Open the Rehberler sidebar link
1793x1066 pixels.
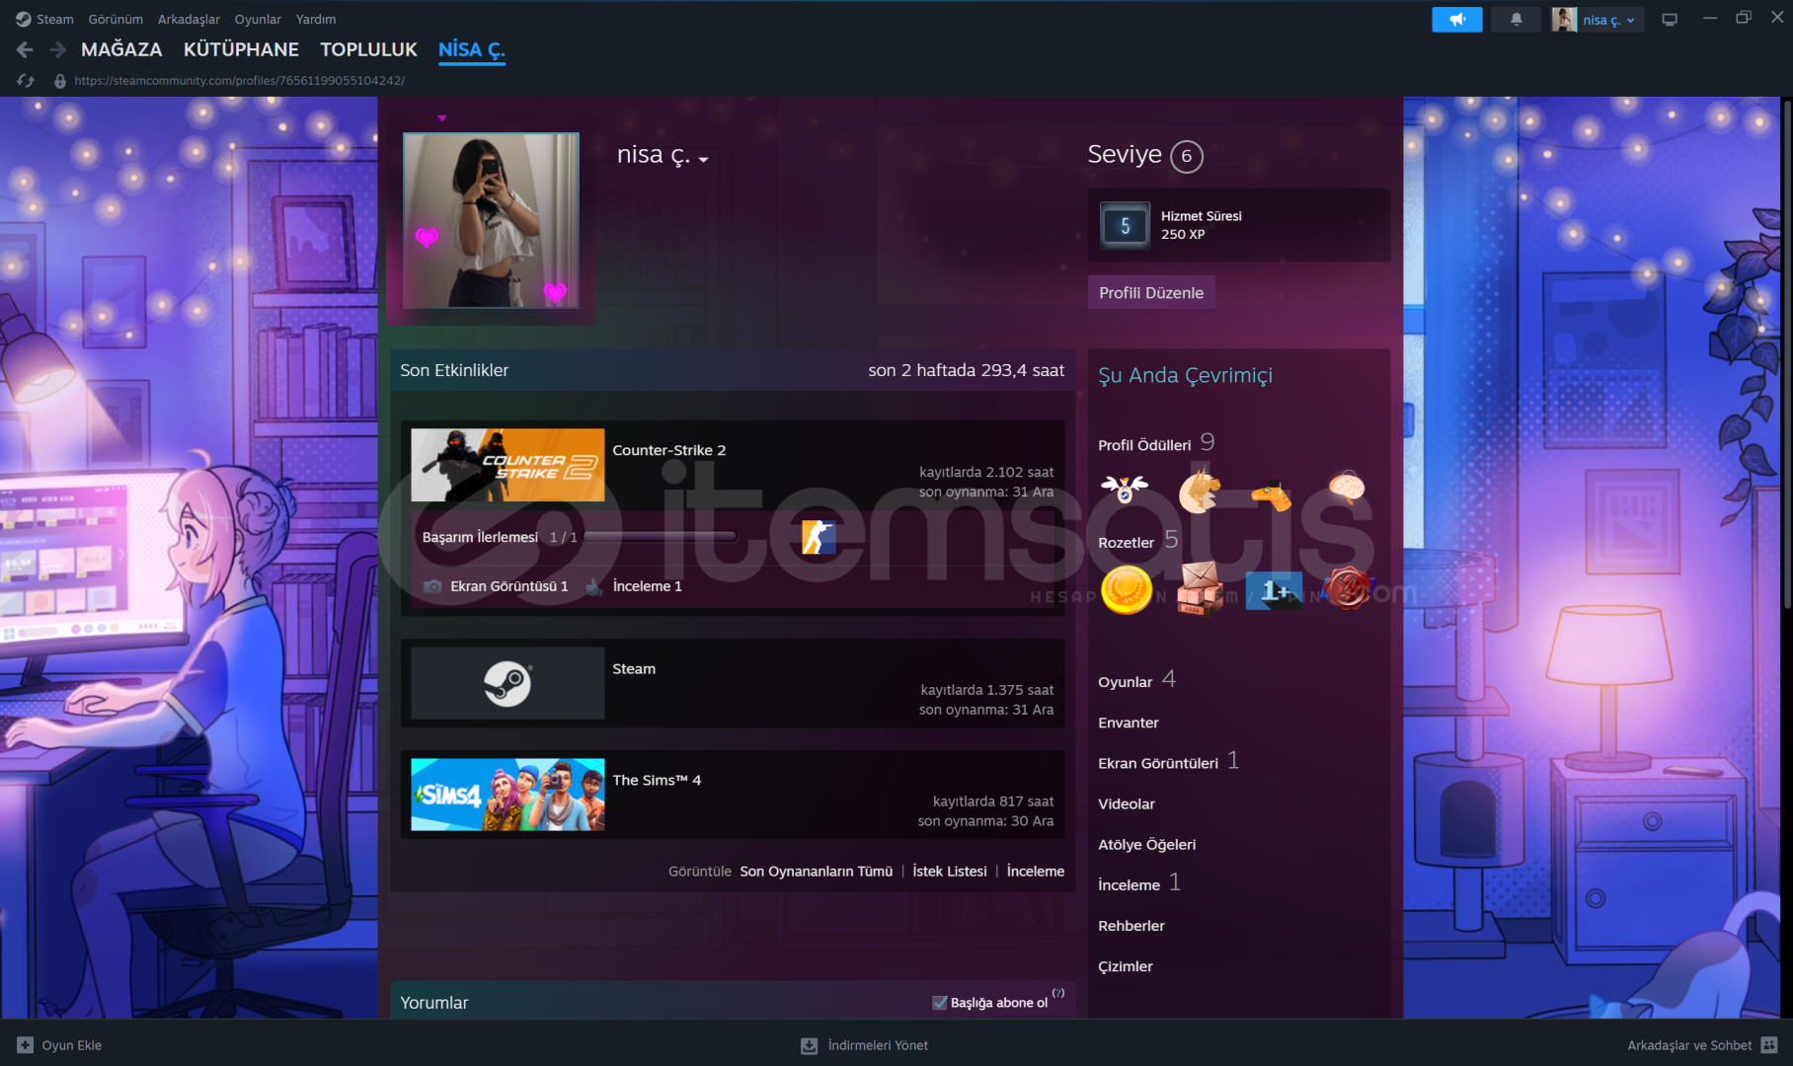pos(1131,926)
